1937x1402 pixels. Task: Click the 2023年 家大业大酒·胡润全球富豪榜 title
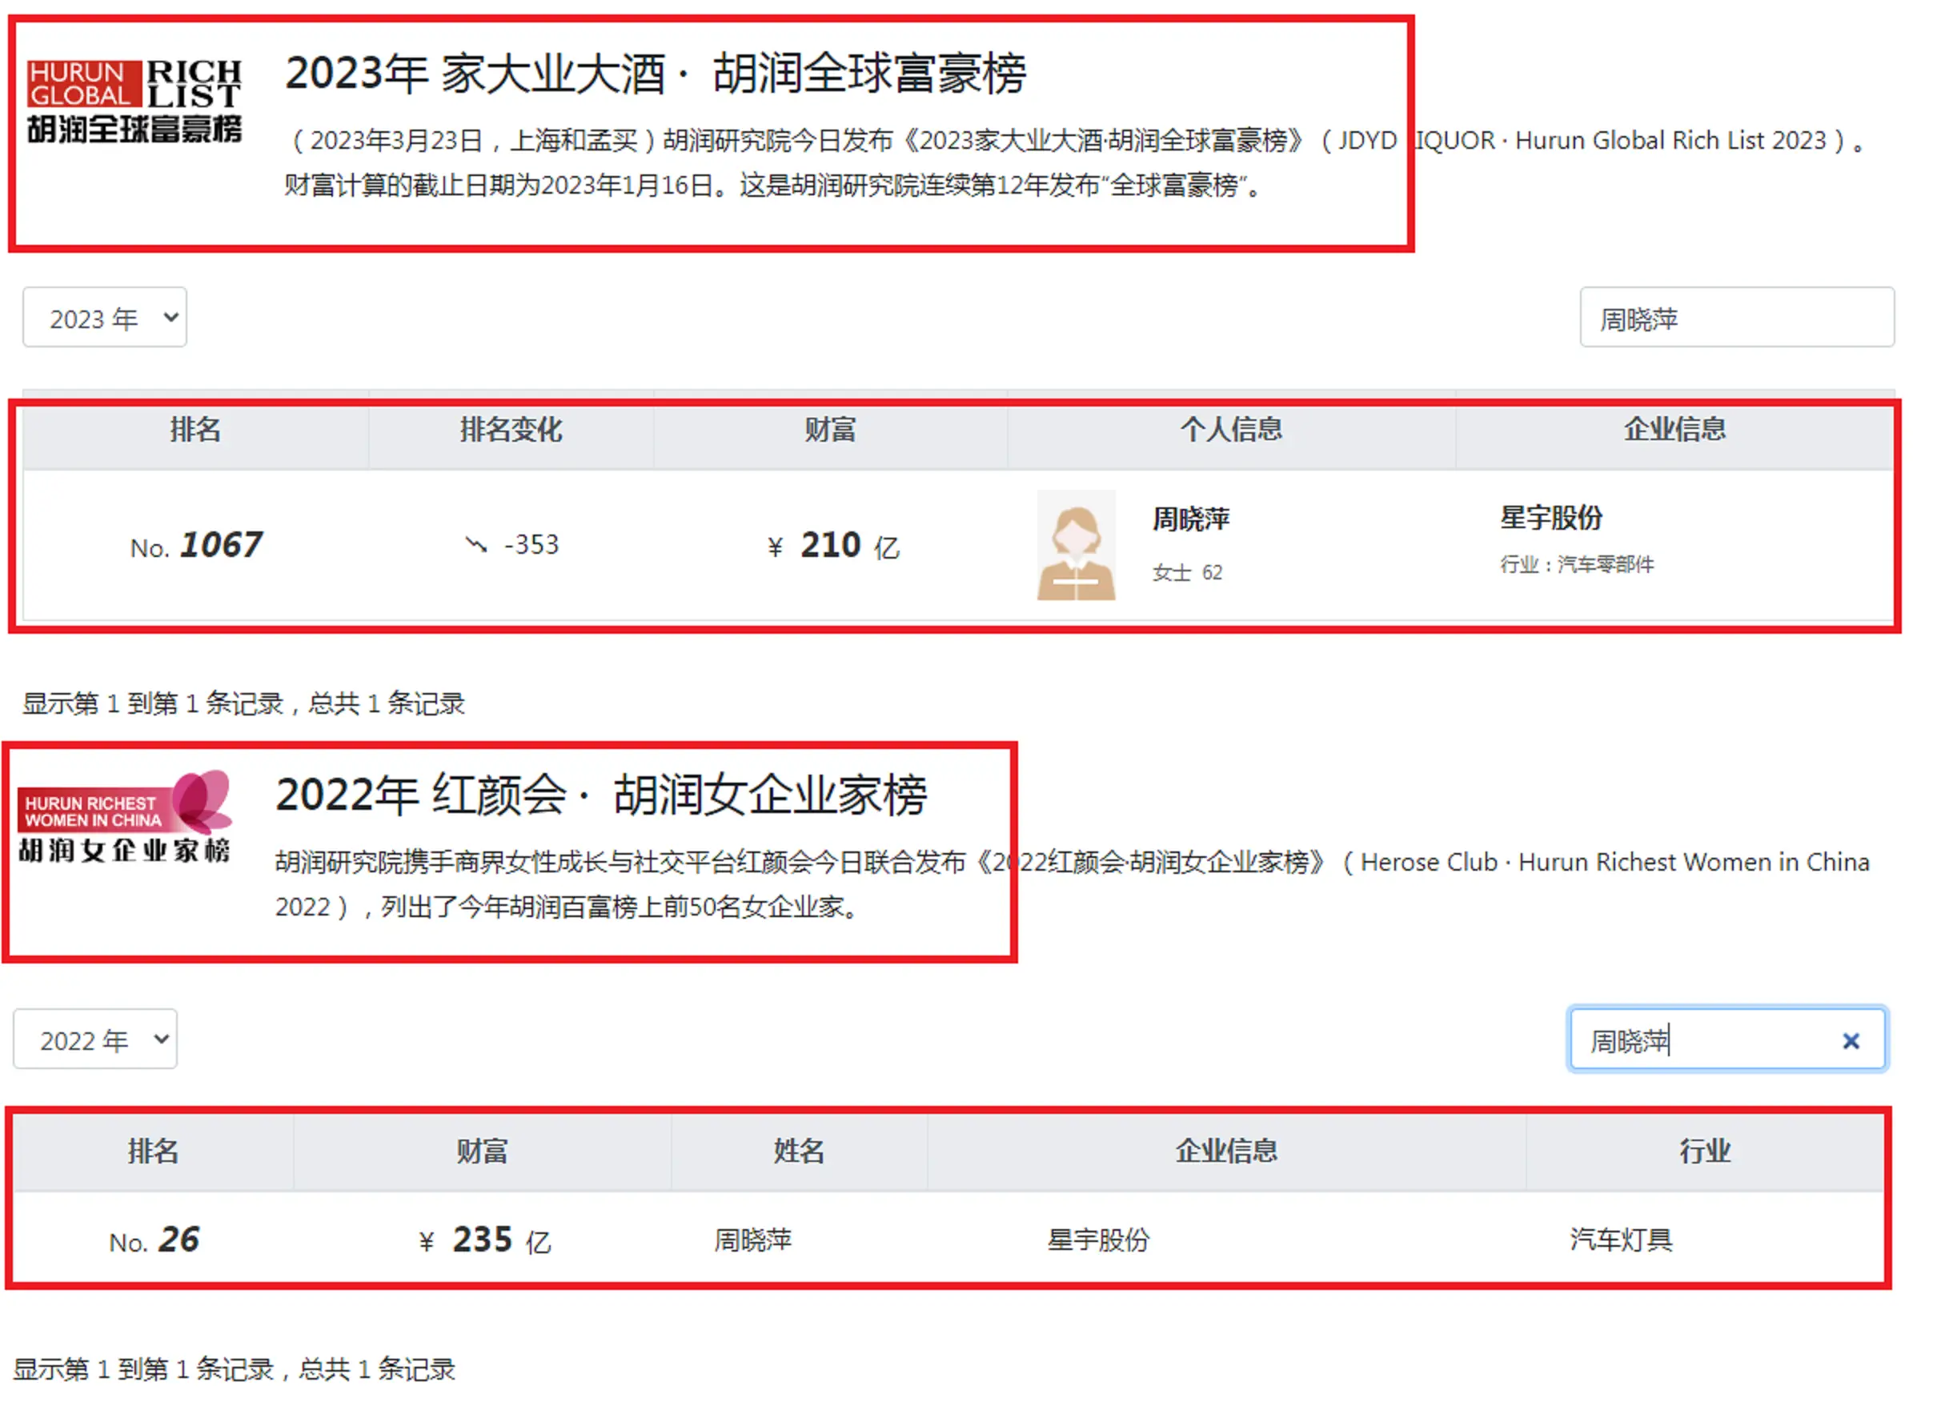(656, 74)
